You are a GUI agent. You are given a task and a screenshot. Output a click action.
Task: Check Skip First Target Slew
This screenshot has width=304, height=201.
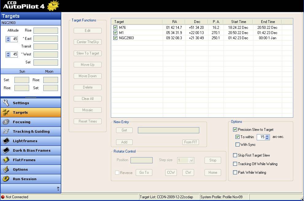(235, 155)
